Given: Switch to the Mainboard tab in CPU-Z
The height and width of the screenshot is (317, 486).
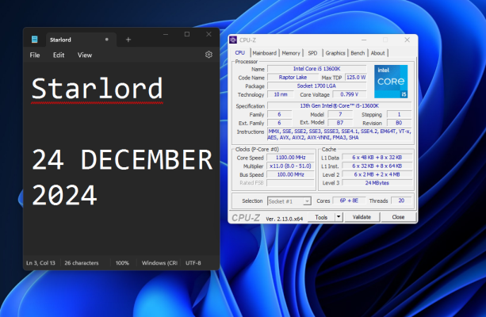Looking at the screenshot, I should tap(264, 53).
